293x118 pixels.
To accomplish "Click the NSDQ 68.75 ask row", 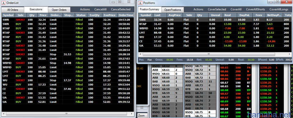I will point(200,112).
